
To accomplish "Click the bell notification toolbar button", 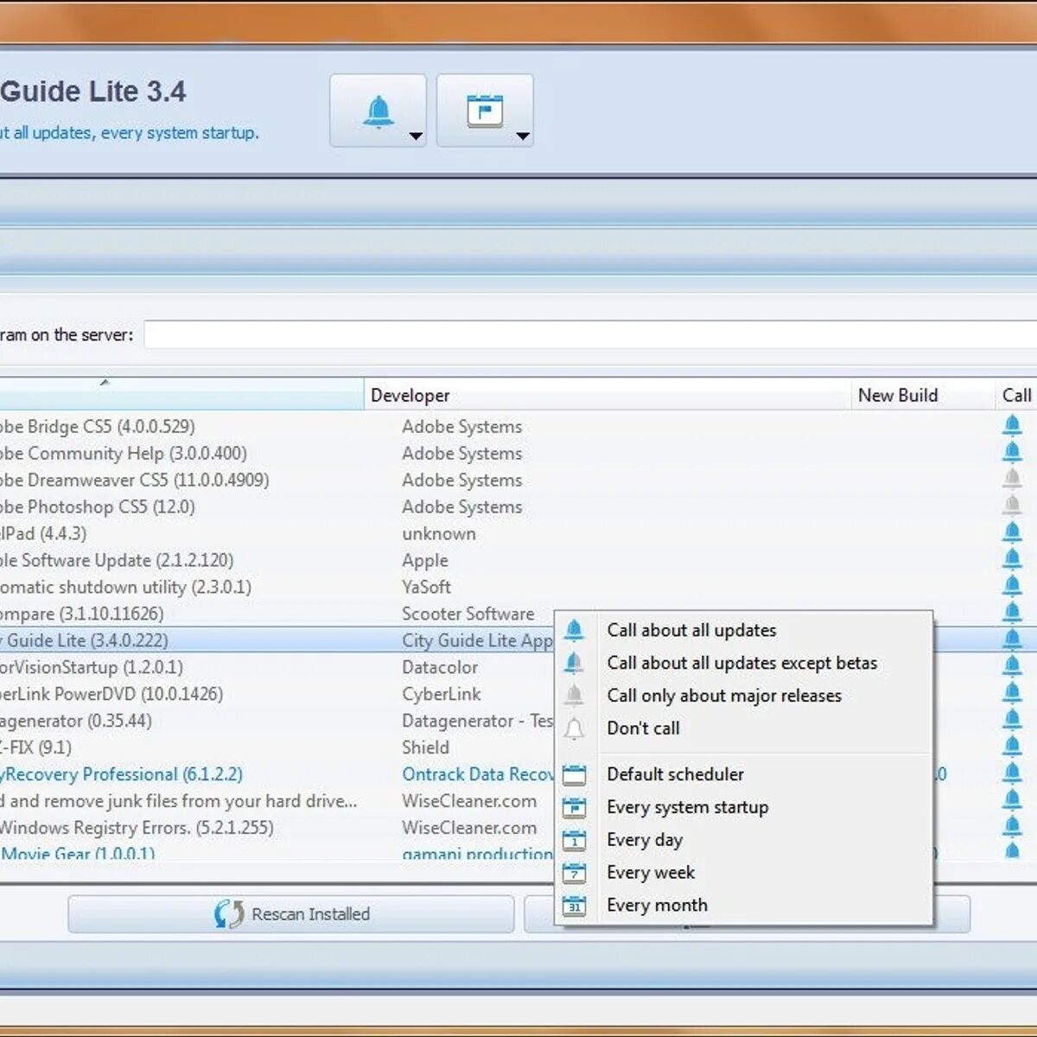I will (x=378, y=111).
